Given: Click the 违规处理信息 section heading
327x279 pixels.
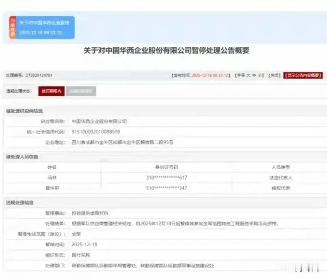Looking at the screenshot, I should (x=20, y=203).
